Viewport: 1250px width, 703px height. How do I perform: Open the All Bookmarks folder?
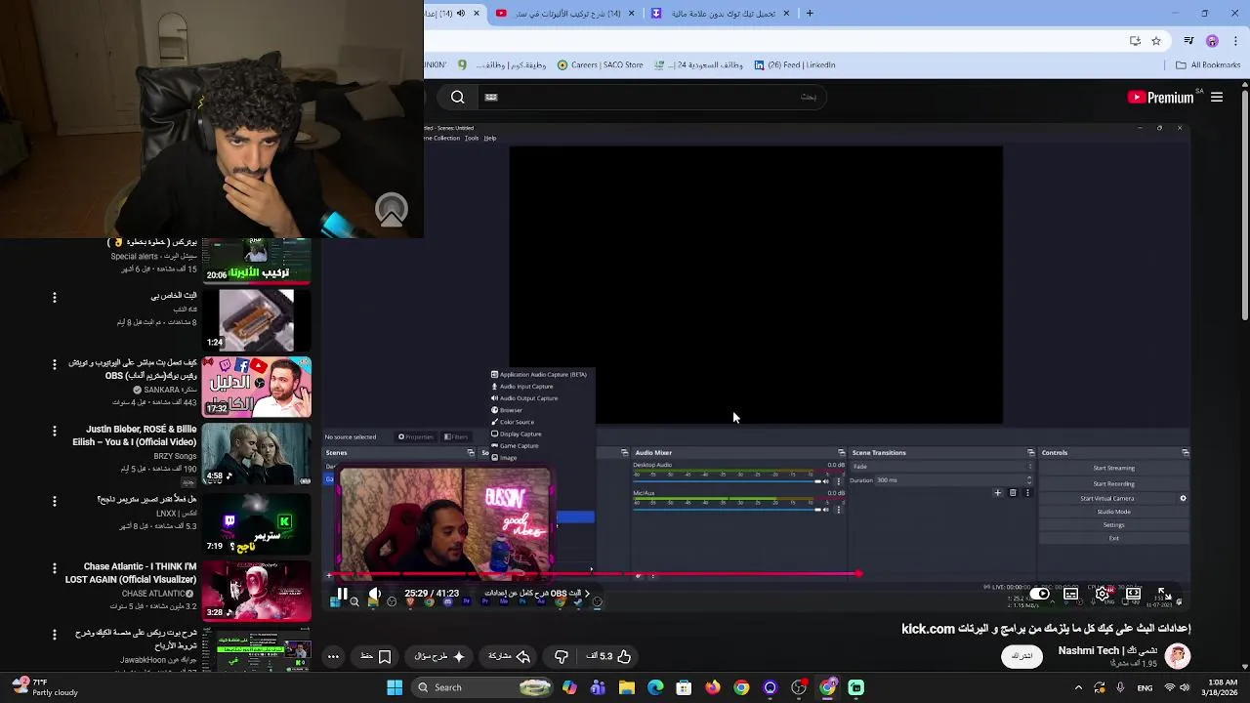(x=1208, y=65)
